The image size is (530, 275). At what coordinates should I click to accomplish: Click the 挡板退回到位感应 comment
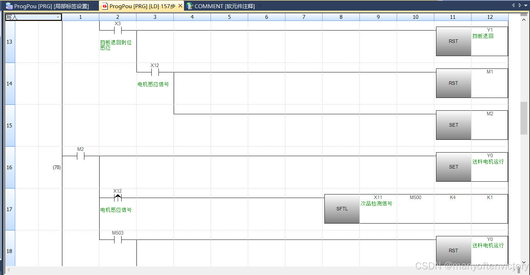(116, 45)
